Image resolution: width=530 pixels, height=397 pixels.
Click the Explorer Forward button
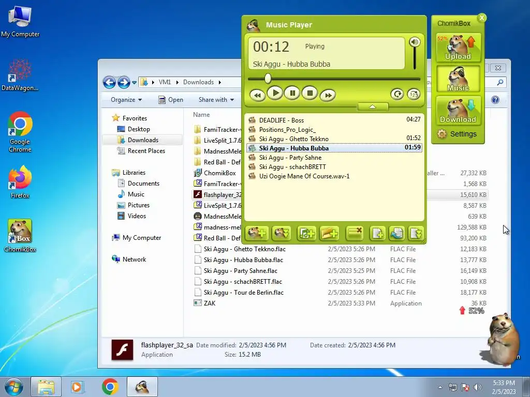124,82
